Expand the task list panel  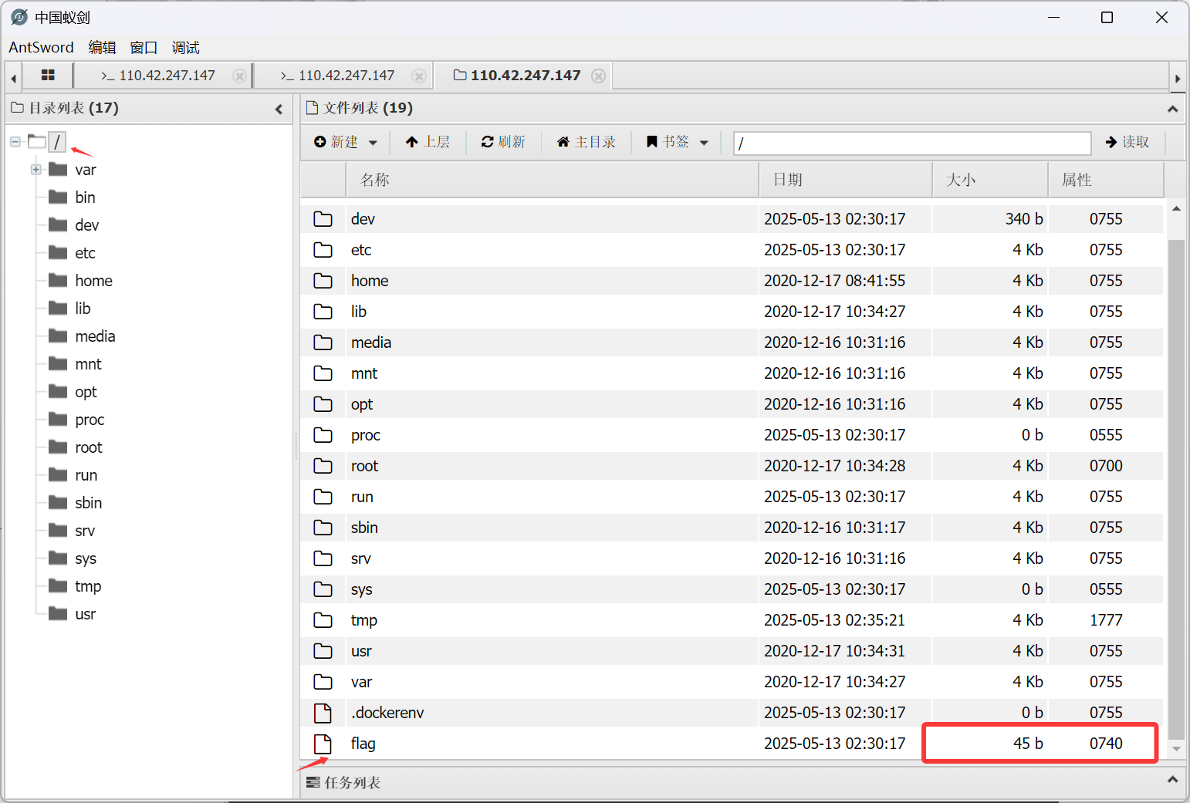click(x=1172, y=780)
